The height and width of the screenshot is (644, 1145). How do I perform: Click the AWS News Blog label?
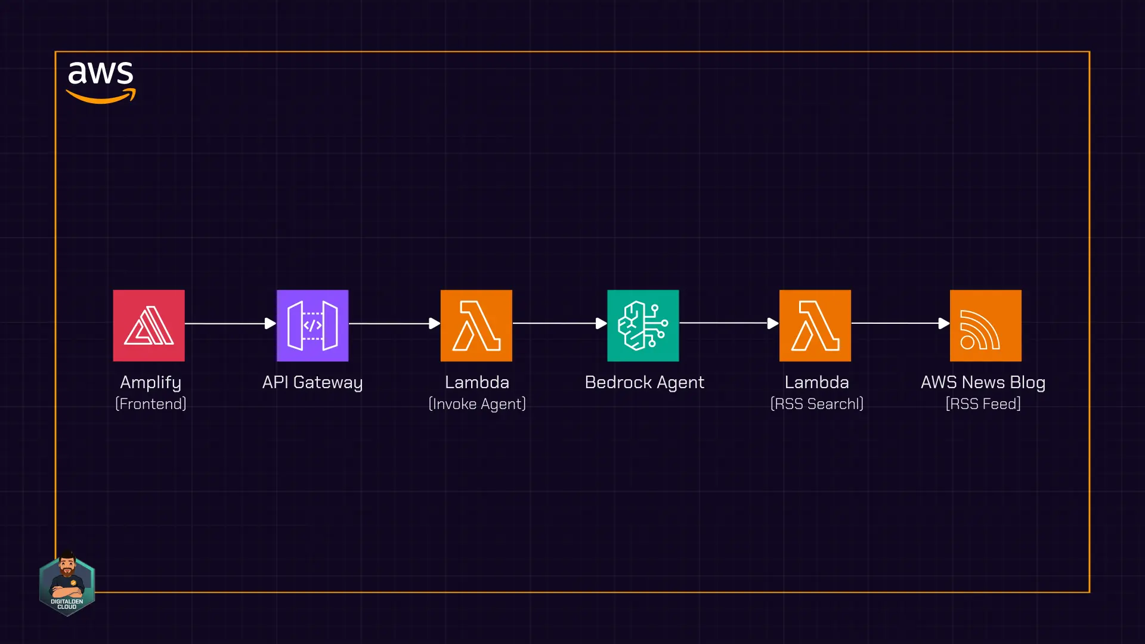tap(983, 382)
